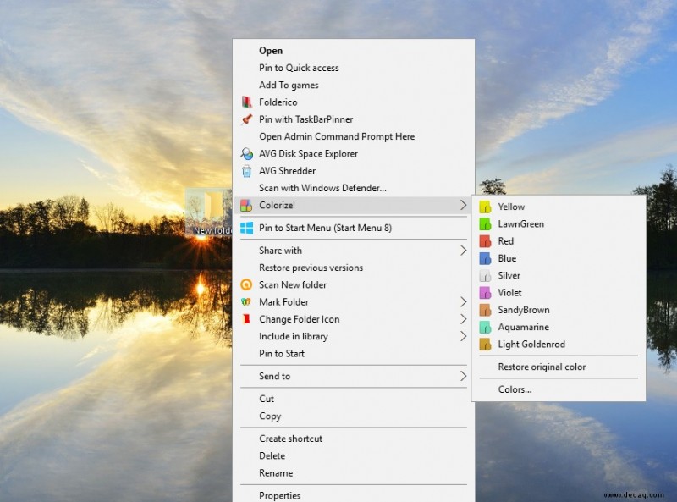Click the Aquamarine label in submenu

click(523, 327)
